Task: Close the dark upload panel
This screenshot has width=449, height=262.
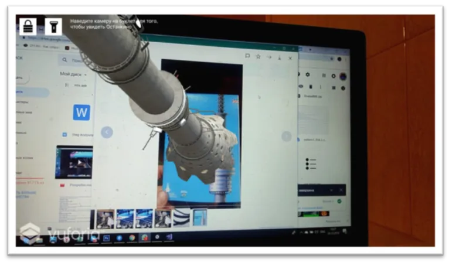Action: click(341, 190)
